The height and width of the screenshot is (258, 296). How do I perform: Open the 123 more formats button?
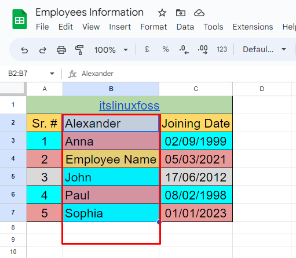(222, 49)
